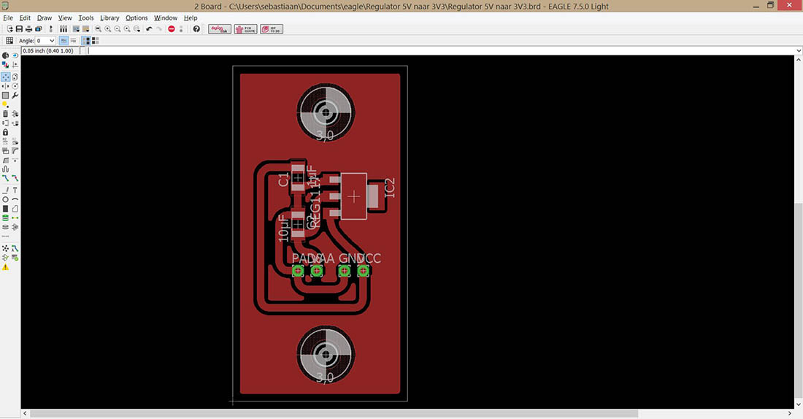Select the Text tool
Screen dimensions: 803x419
coord(15,190)
